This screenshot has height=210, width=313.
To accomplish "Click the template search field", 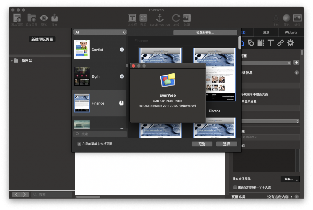I will [100, 134].
